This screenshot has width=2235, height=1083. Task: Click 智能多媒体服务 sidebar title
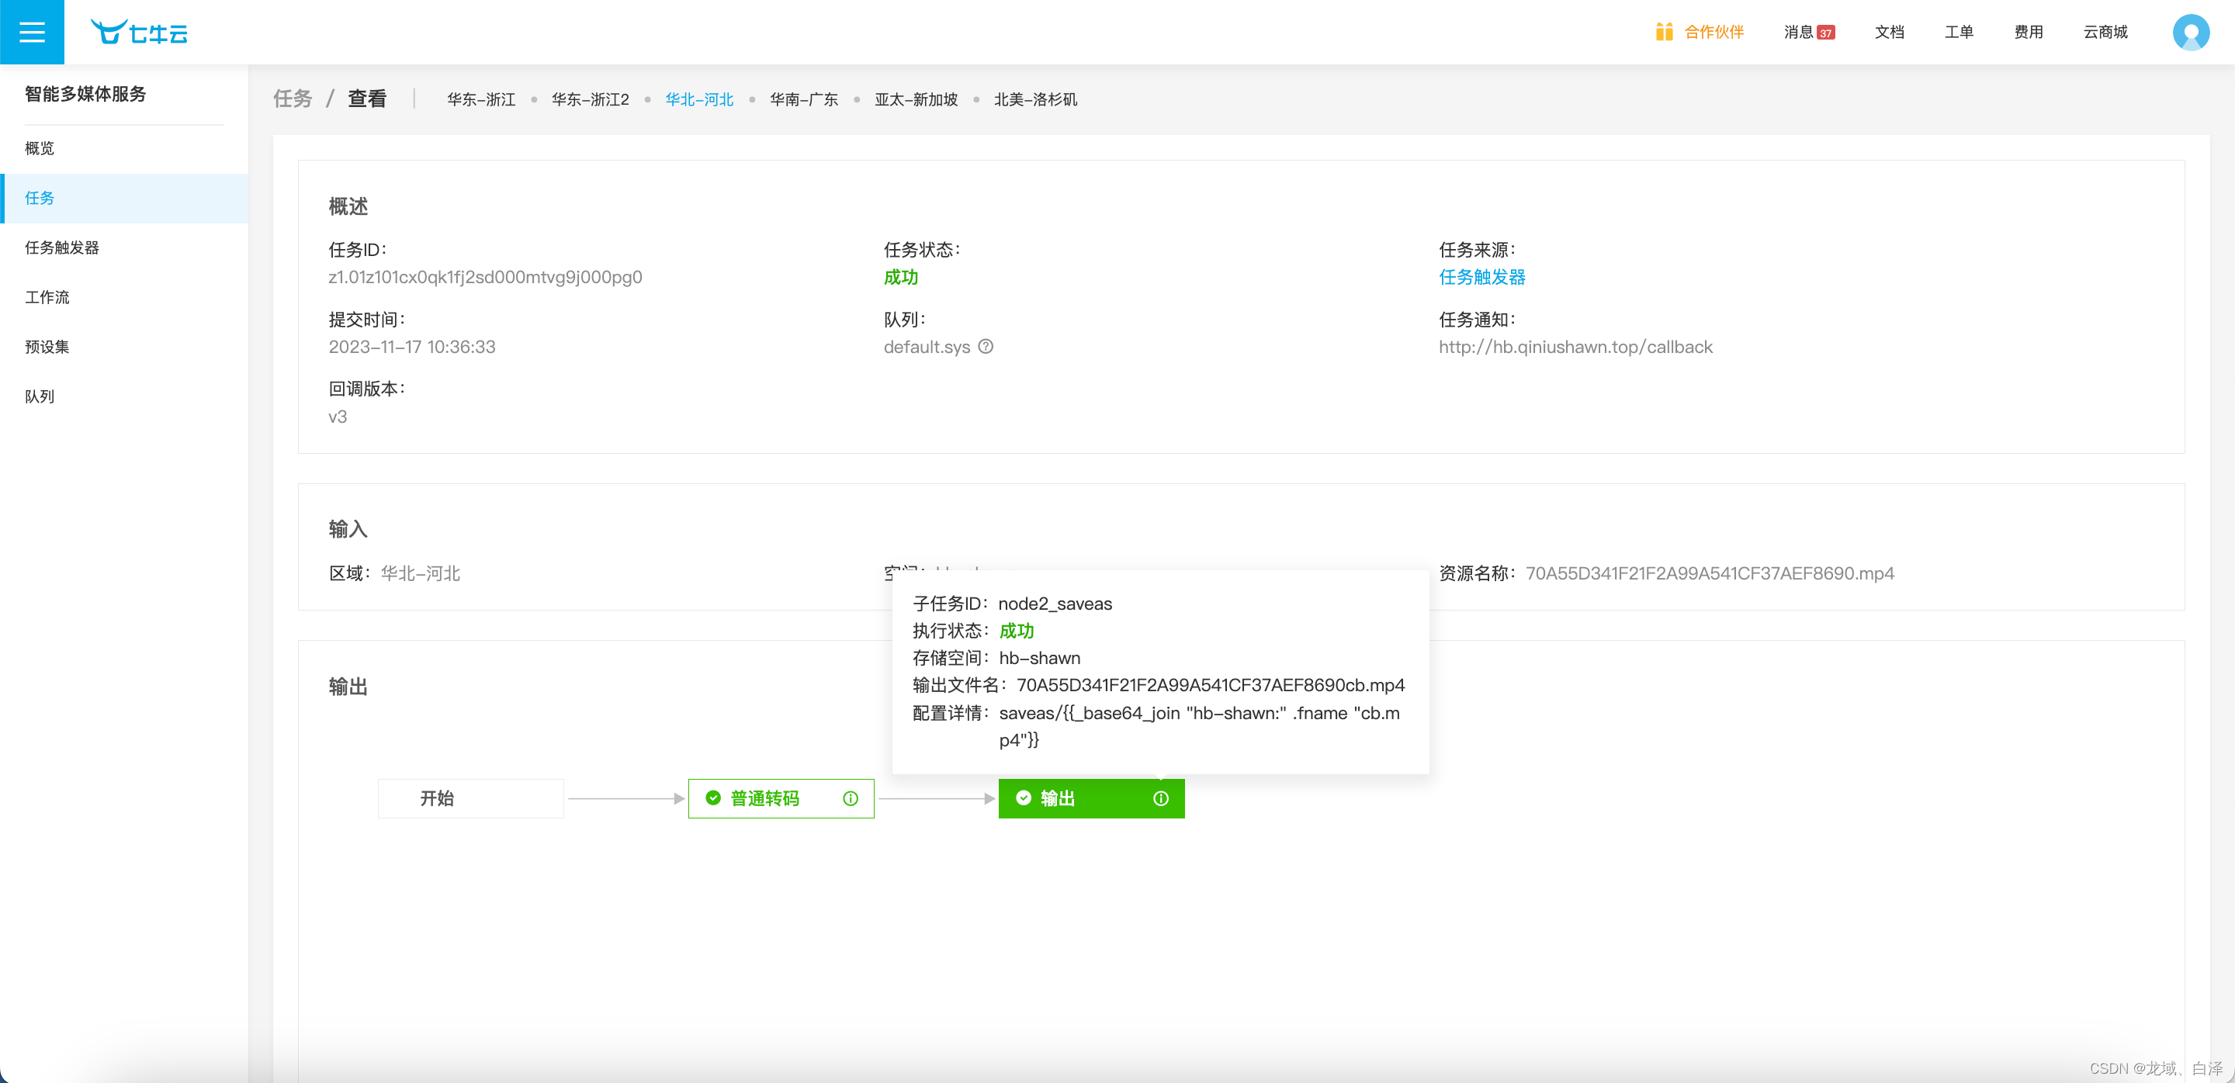pyautogui.click(x=85, y=94)
